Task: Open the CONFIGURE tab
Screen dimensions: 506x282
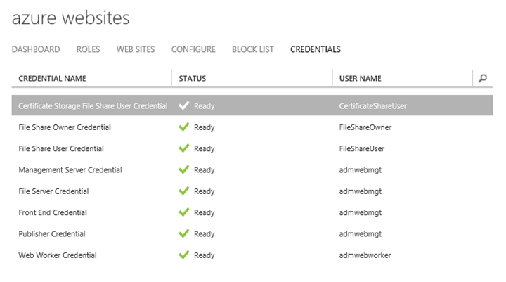Action: click(x=193, y=49)
